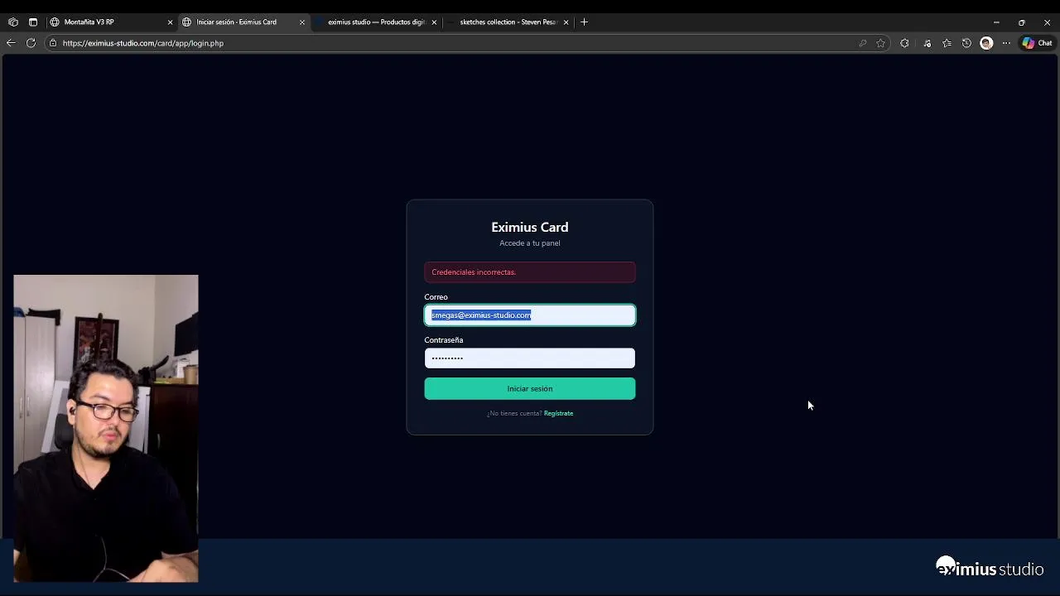Open the user profile avatar
Viewport: 1060px width, 596px height.
pos(986,43)
